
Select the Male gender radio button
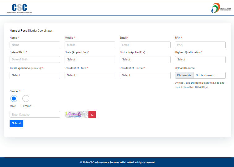(14, 99)
